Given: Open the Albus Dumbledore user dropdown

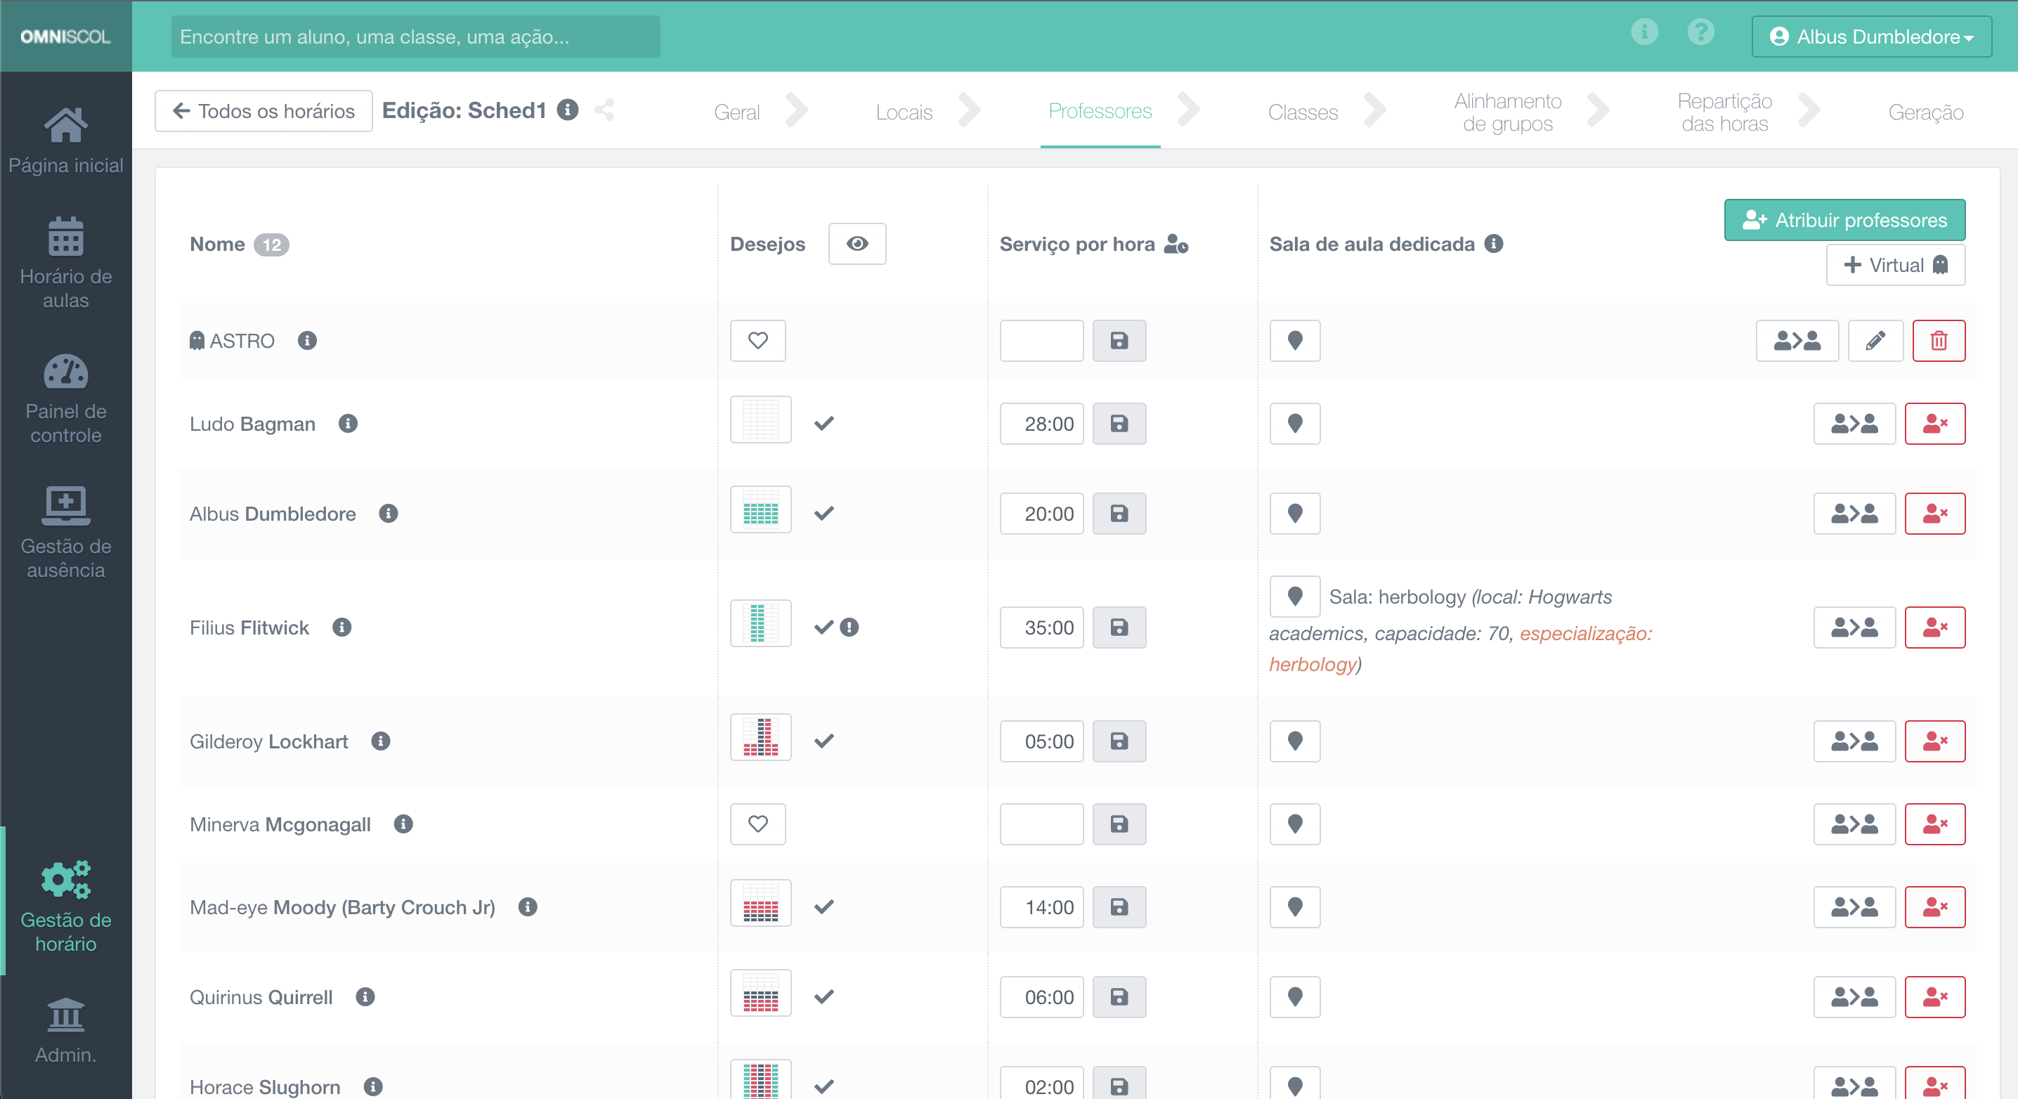Looking at the screenshot, I should pyautogui.click(x=1870, y=37).
